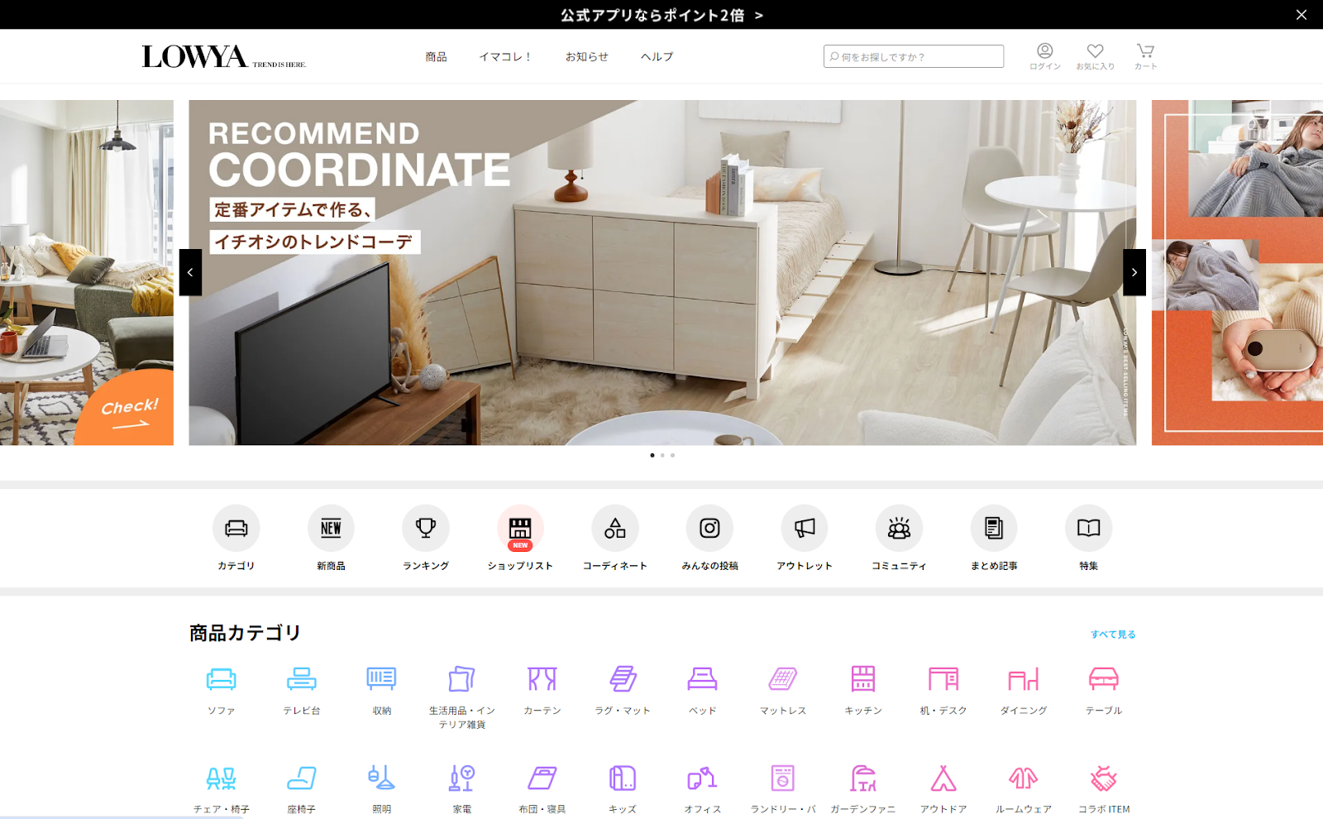
Task: Select the マットレス category icon
Action: (x=782, y=679)
